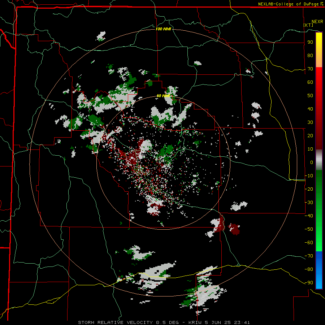Image resolution: width=325 pixels, height=325 pixels.
Task: Click the -80 value on velocity scale
Action: (x=309, y=269)
